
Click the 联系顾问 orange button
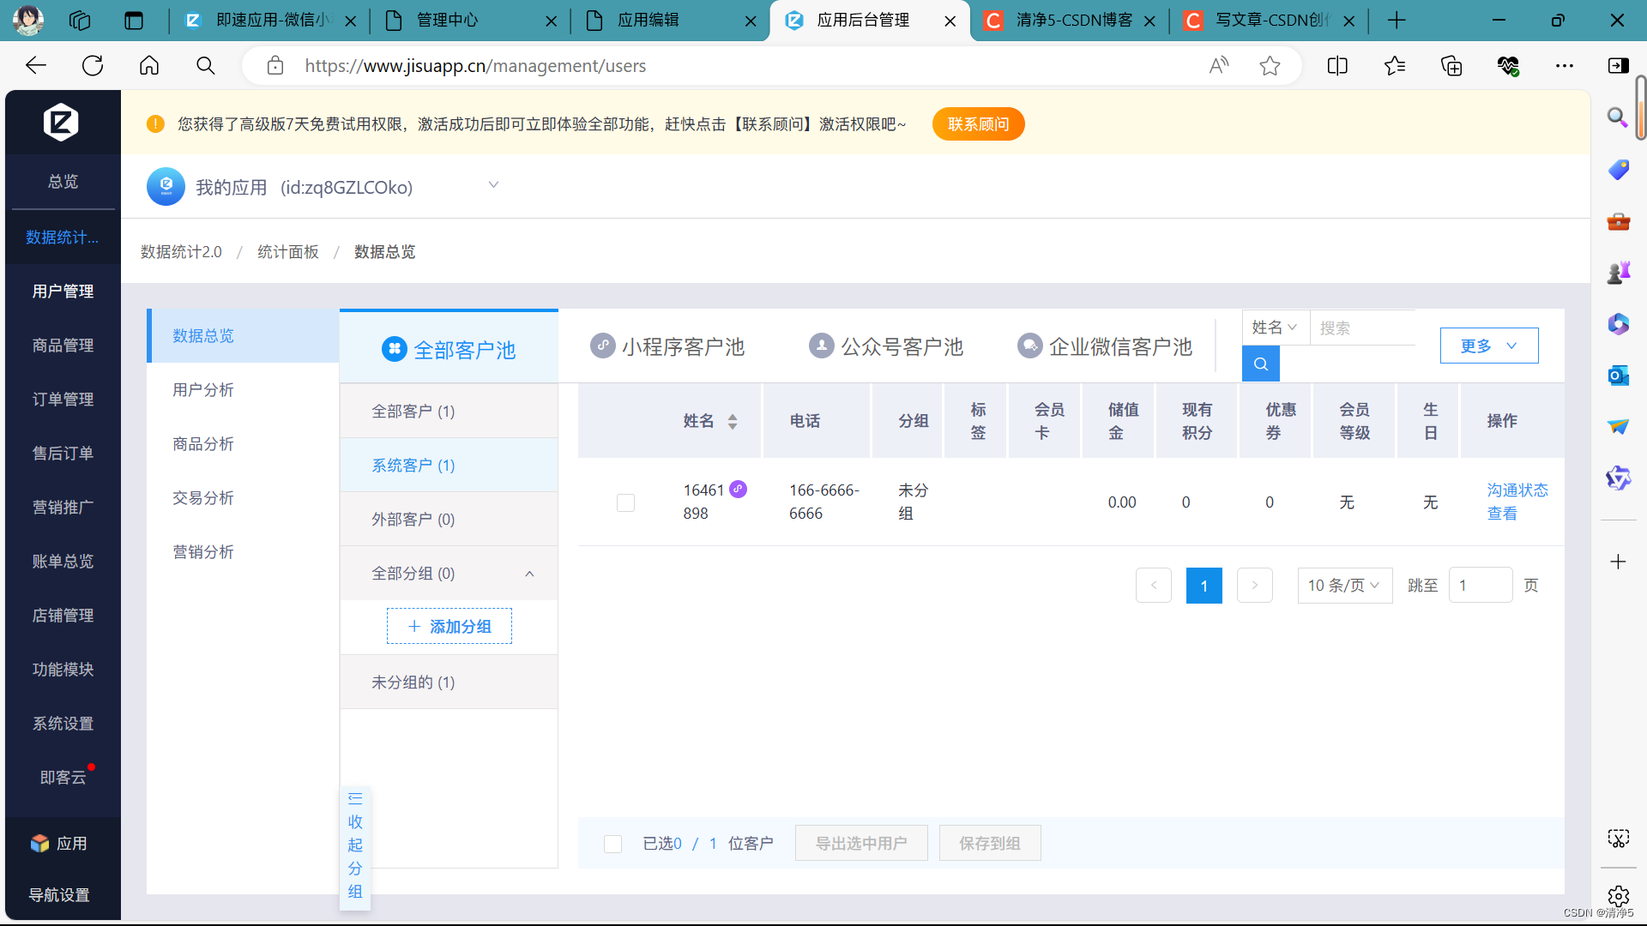pos(978,124)
